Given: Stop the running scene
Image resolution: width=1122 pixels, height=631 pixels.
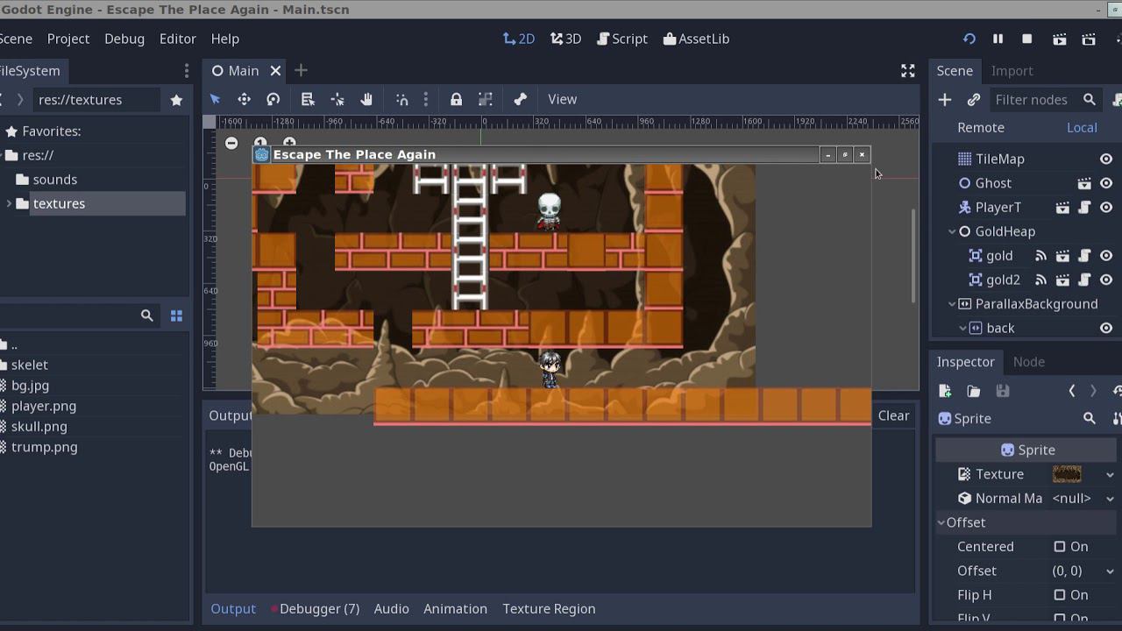Looking at the screenshot, I should 1027,39.
